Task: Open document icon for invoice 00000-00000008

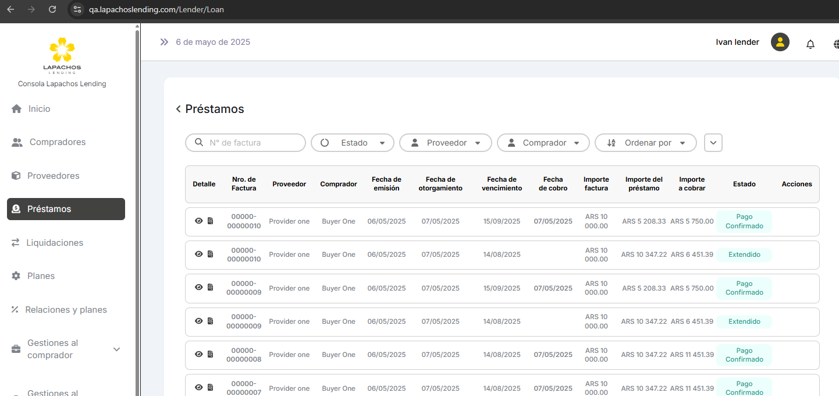Action: 211,355
